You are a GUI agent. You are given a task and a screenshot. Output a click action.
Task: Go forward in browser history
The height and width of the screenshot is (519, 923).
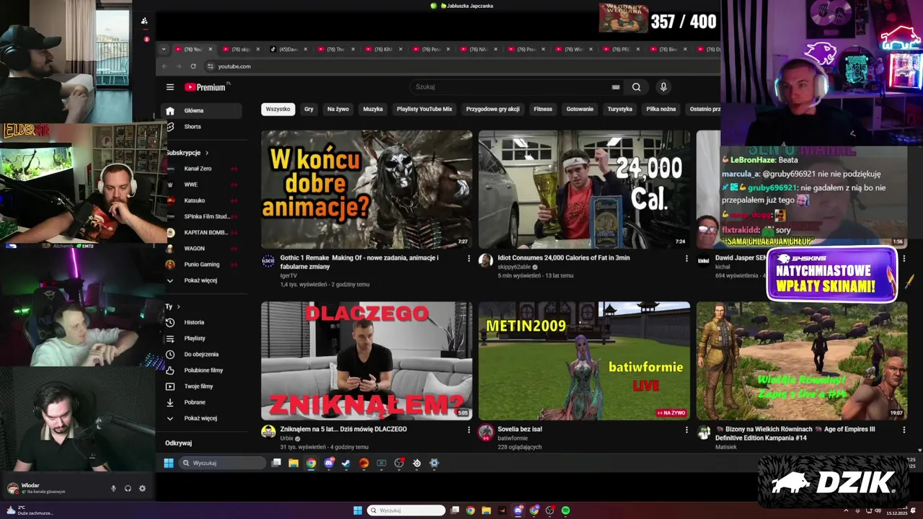pos(179,66)
